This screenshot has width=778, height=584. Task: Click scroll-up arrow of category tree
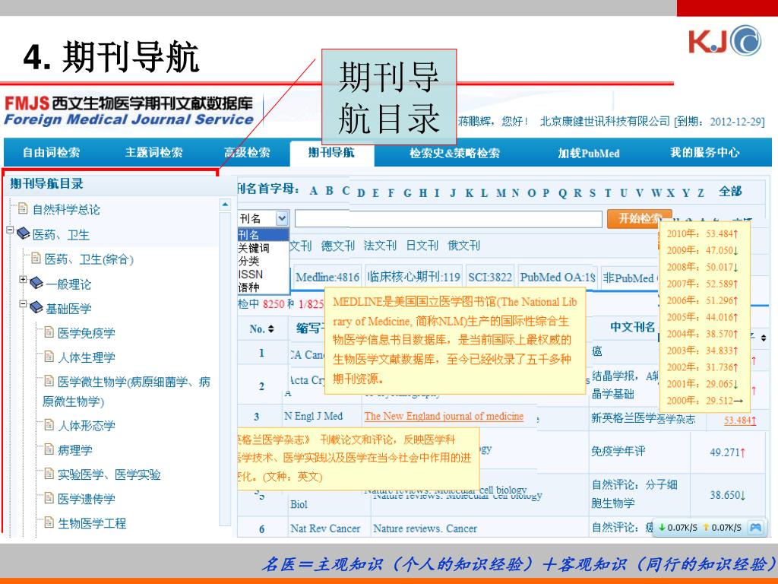[225, 204]
